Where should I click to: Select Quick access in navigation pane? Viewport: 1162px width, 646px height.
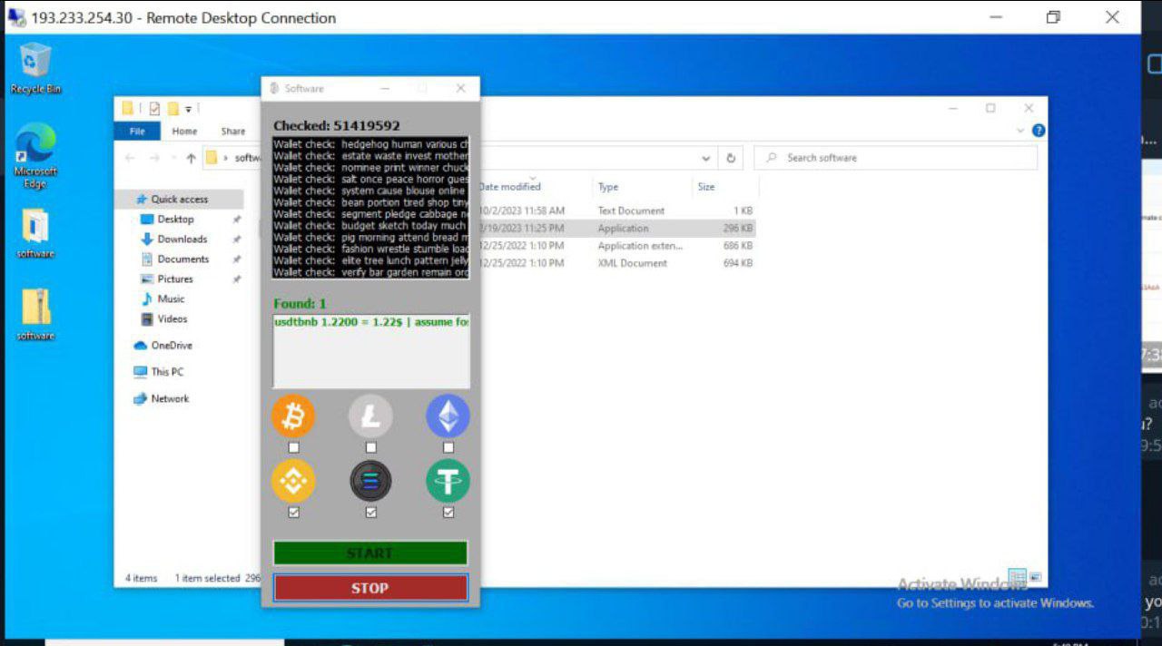179,200
